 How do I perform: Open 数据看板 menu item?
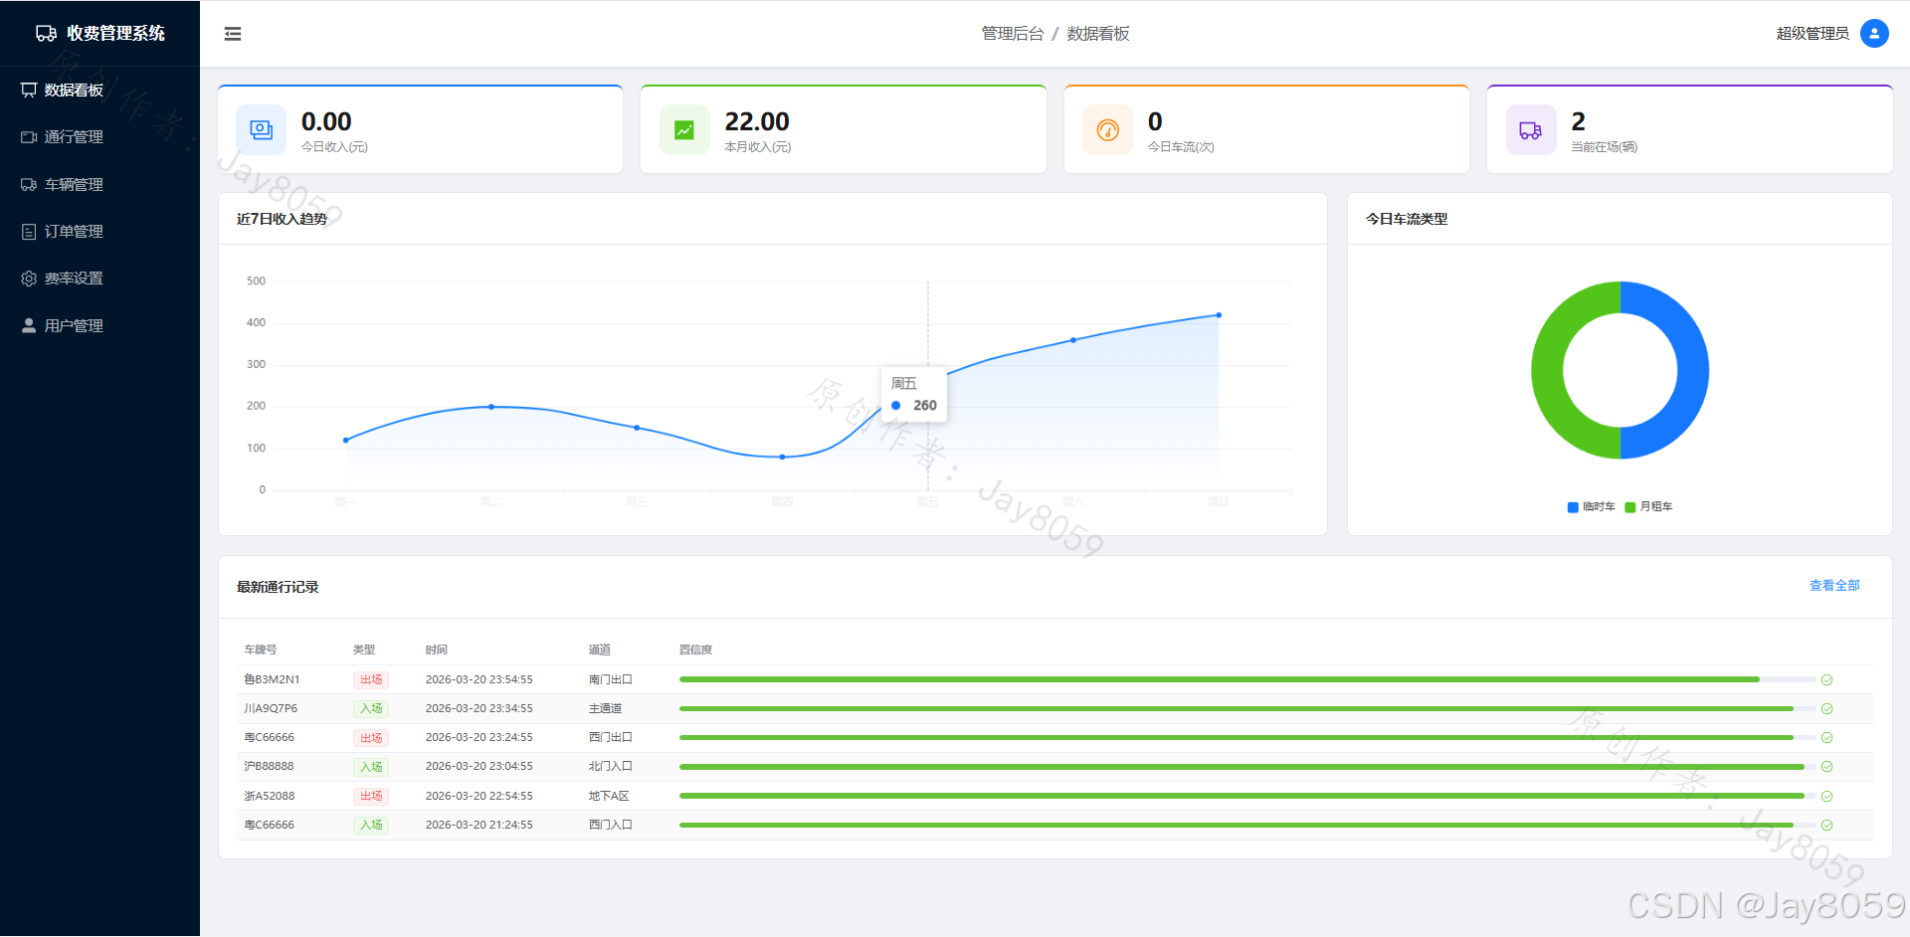(x=99, y=91)
